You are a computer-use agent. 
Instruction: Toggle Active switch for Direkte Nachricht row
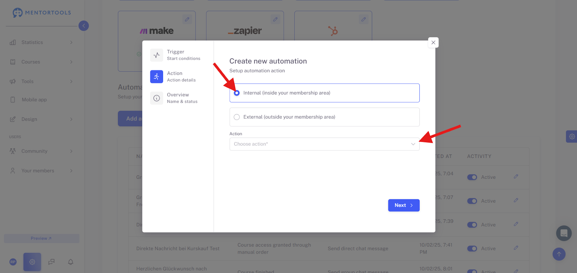point(472,248)
